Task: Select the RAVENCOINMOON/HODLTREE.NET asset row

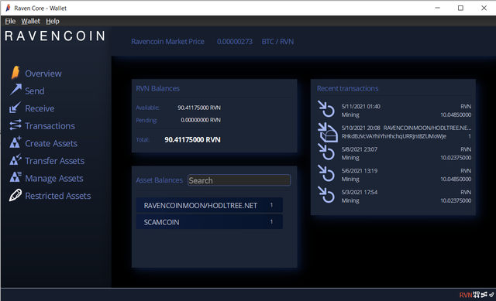Action: point(209,205)
